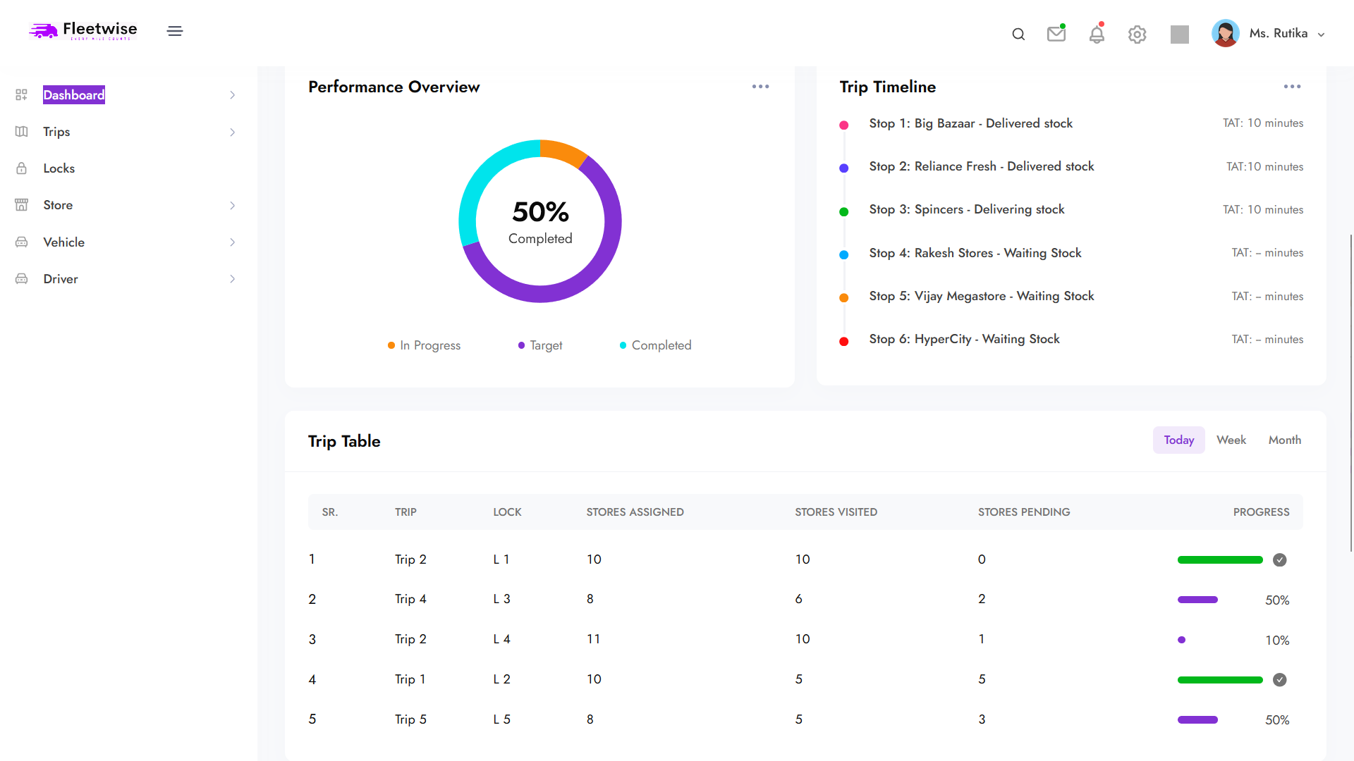Screen dimensions: 1354x761
Task: Open Trip Timeline three-dots menu
Action: tap(1292, 87)
